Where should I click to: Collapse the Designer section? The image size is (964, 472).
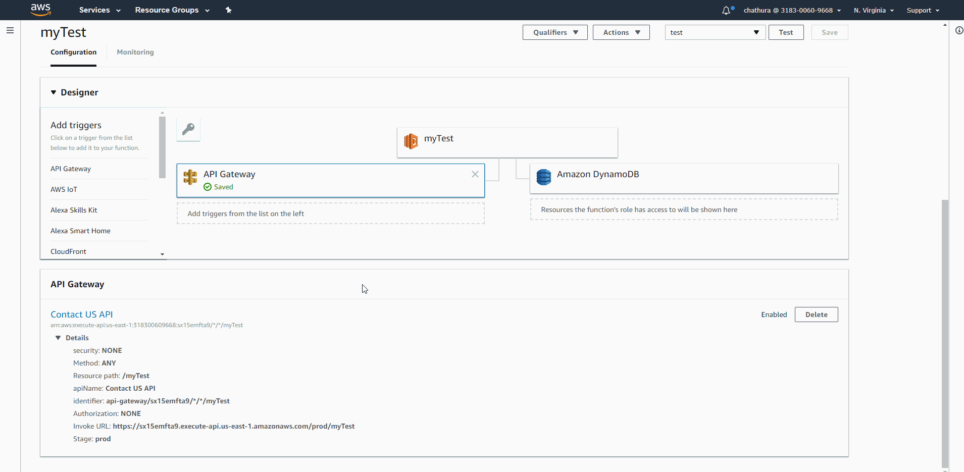pyautogui.click(x=54, y=92)
